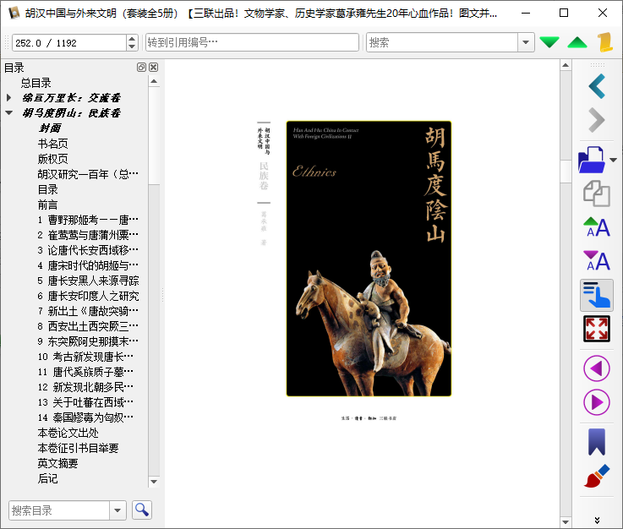Image resolution: width=623 pixels, height=529 pixels.
Task: Decrease font size with purple-arrow A icon
Action: coord(597,261)
